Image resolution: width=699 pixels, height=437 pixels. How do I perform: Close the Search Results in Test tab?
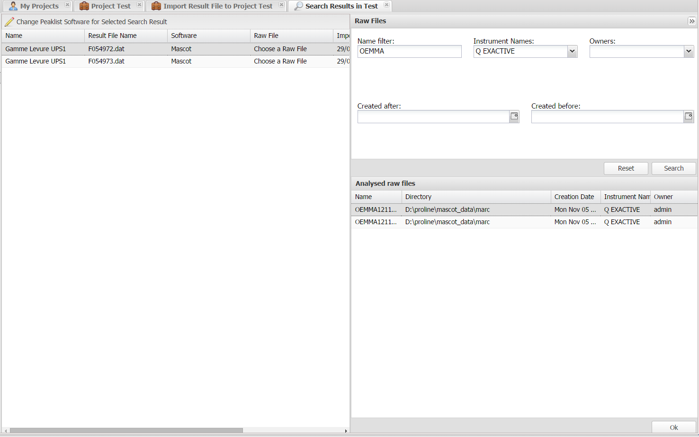(x=386, y=5)
